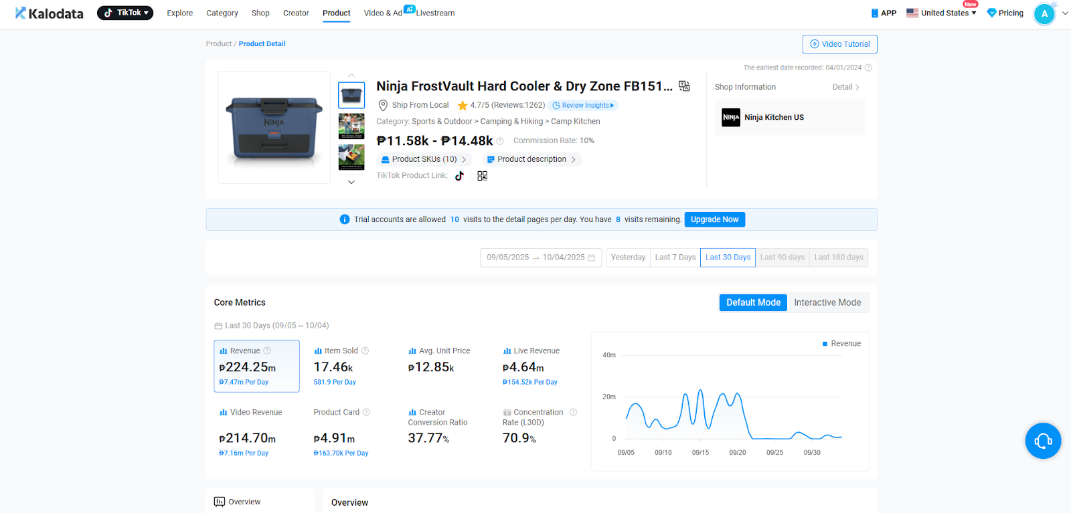The height and width of the screenshot is (513, 1071).
Task: Select the Last 7 Days tab
Action: click(x=675, y=258)
